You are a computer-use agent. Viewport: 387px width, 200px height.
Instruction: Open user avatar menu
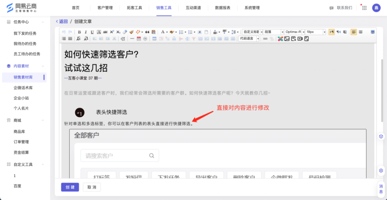(376, 8)
